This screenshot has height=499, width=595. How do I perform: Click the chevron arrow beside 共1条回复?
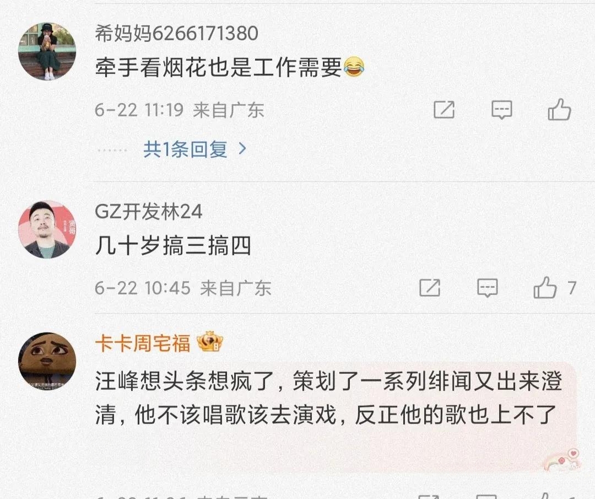pyautogui.click(x=242, y=149)
